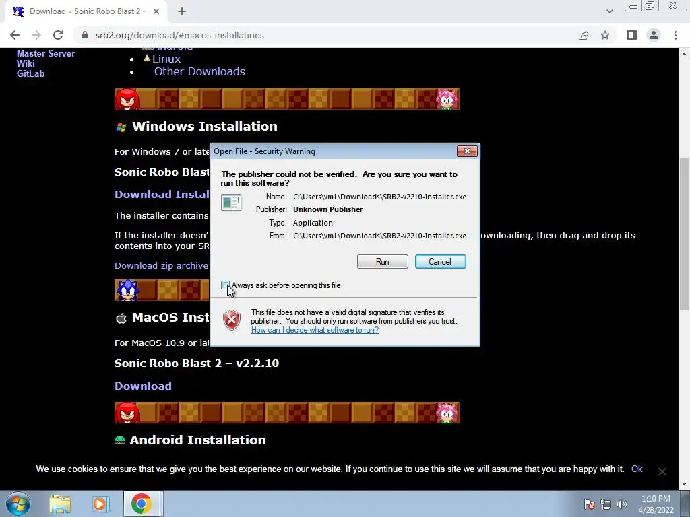Click the taskbar clock 1:10 PM
Screen dimensions: 690x517
pos(656,499)
